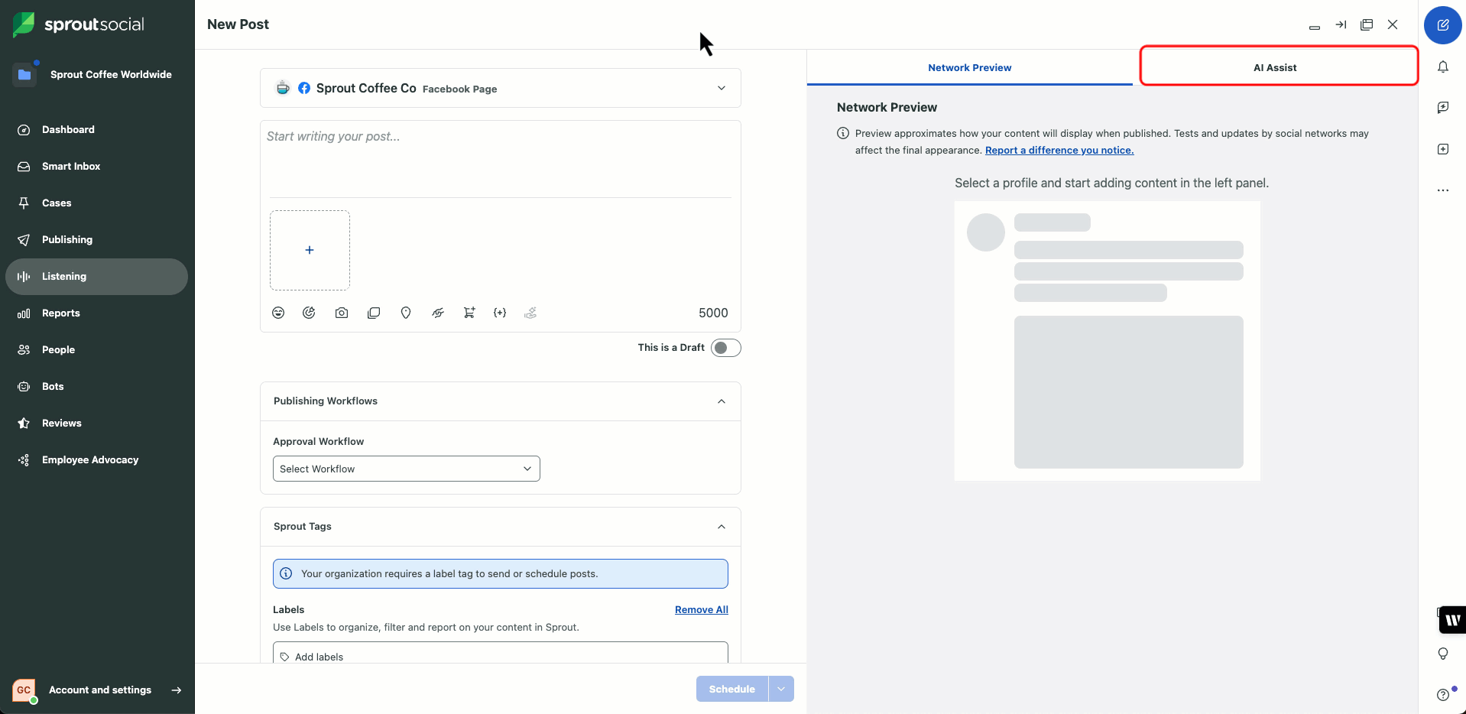Switch to the AI Assist tab
The height and width of the screenshot is (714, 1466).
[1275, 67]
